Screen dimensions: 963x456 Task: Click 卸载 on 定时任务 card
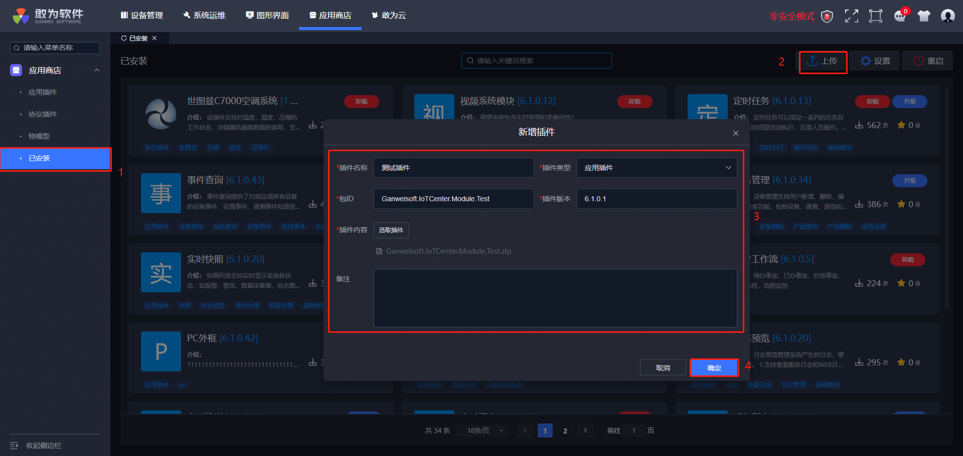point(873,102)
